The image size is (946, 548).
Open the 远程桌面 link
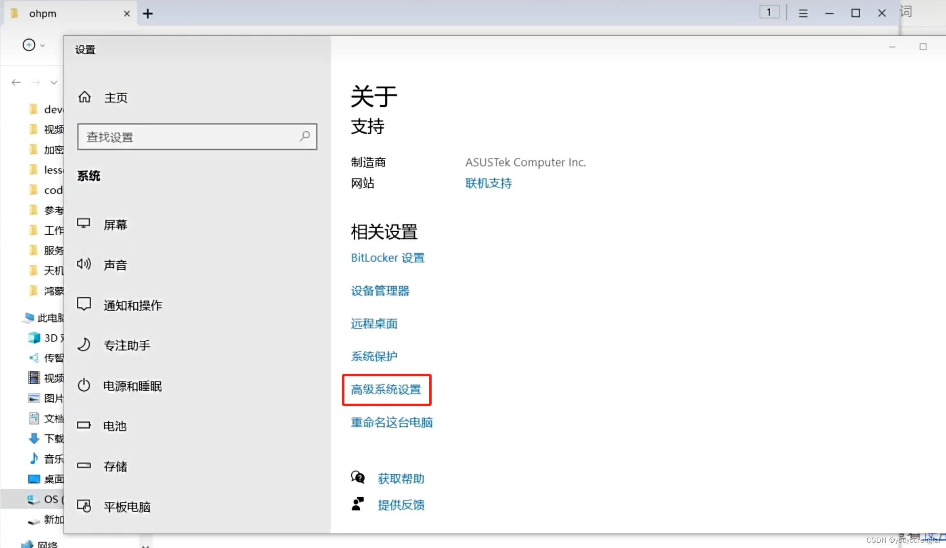tap(374, 323)
